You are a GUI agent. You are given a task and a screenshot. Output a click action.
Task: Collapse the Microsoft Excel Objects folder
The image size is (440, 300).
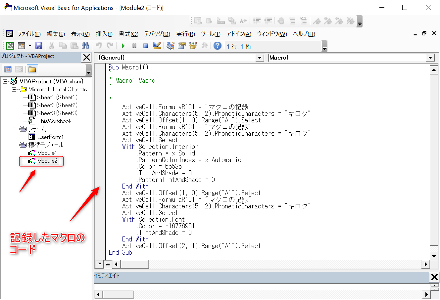pos(14,89)
